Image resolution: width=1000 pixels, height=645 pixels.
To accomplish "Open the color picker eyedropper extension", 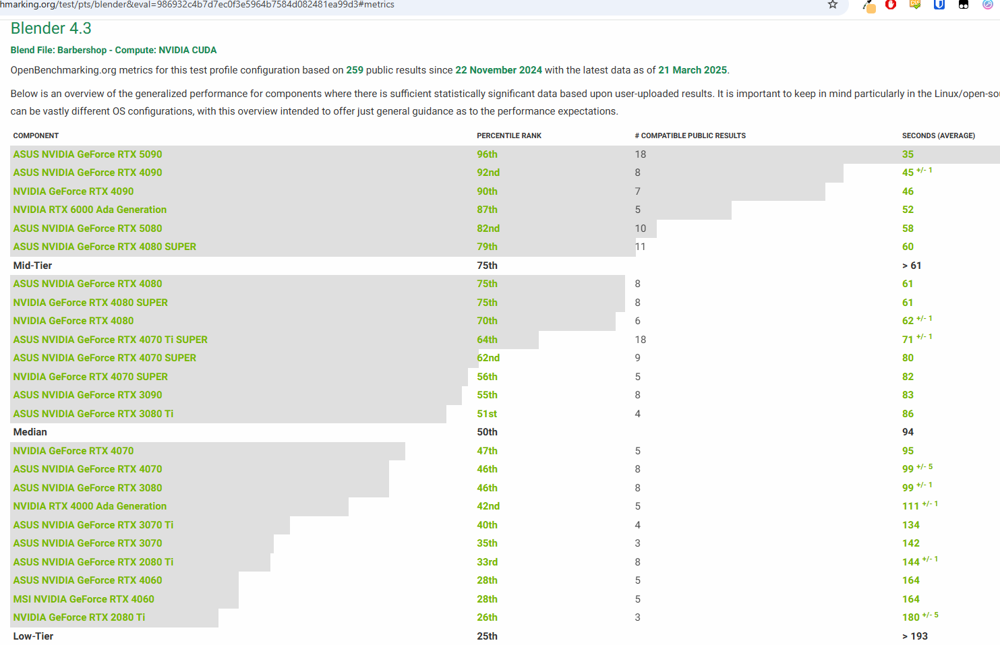I will click(869, 5).
